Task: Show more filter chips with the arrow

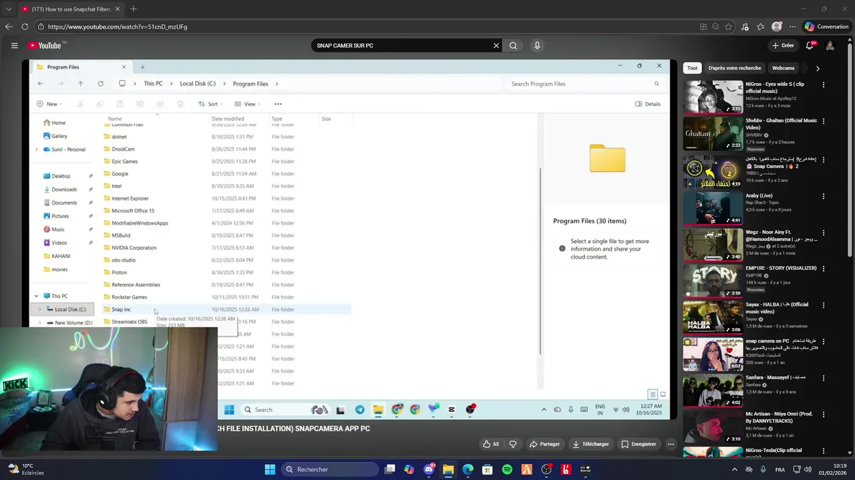Action: (x=818, y=68)
